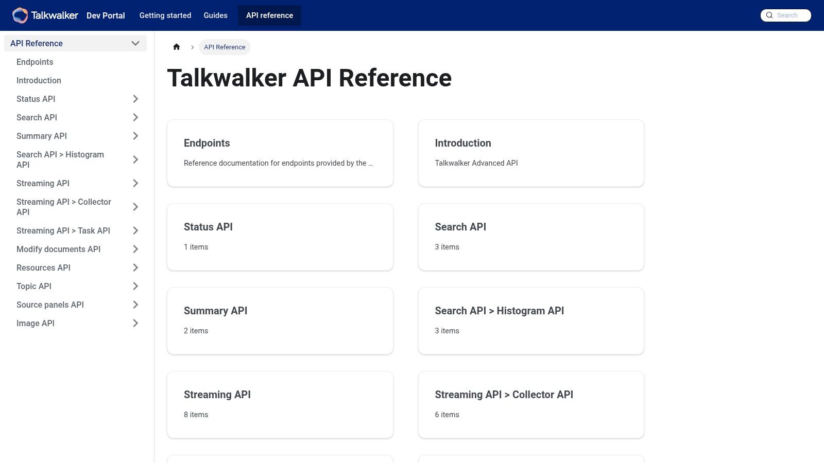824x463 pixels.
Task: Expand the Image API sidebar entry
Action: point(135,323)
